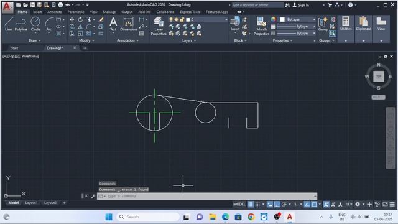The width and height of the screenshot is (398, 224).
Task: Expand the Annotation panel
Action: tap(127, 40)
